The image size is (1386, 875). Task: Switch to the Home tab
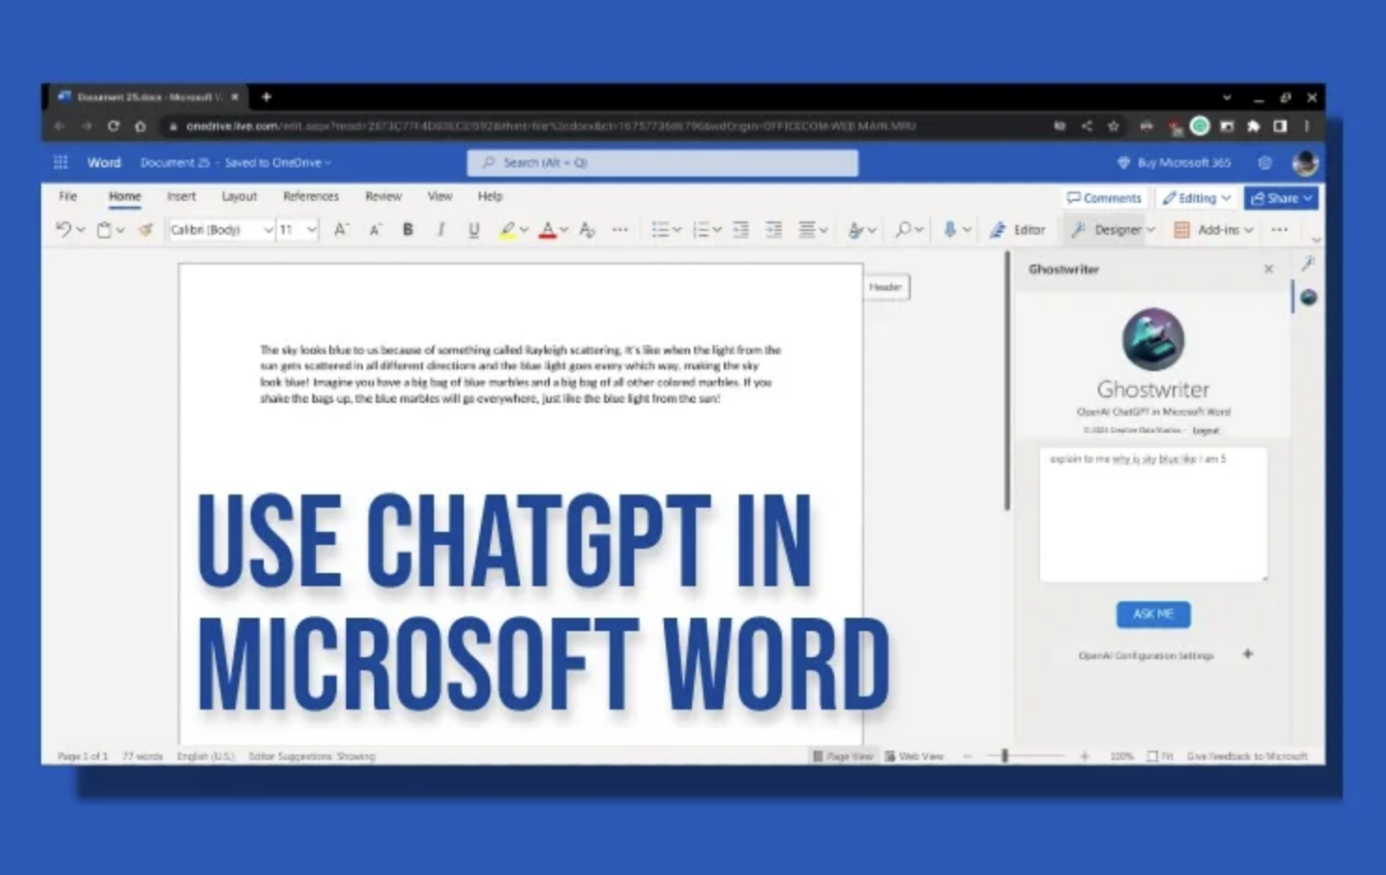coord(124,196)
